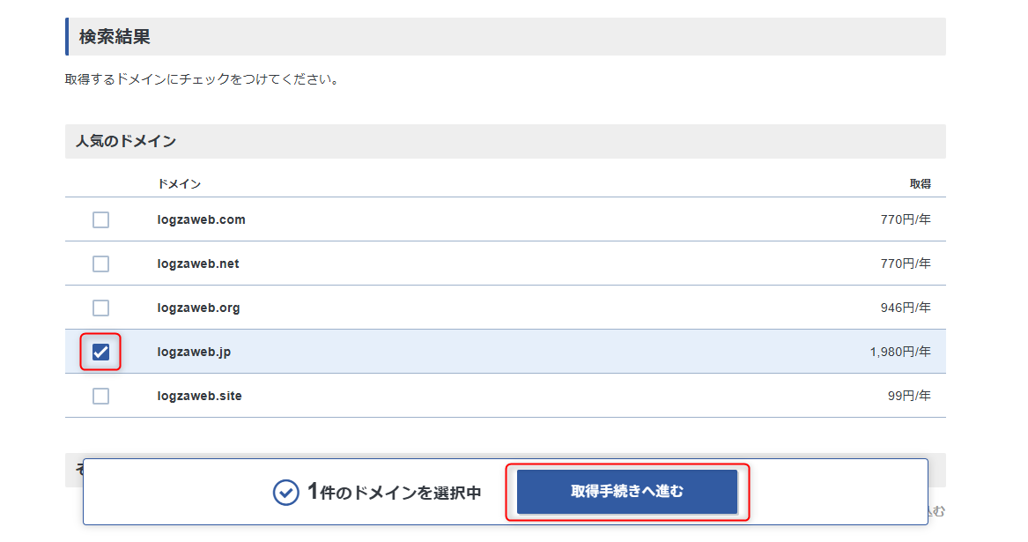The height and width of the screenshot is (542, 1028).
Task: Tick the checkbox for logzaweb.org
Action: [x=101, y=308]
